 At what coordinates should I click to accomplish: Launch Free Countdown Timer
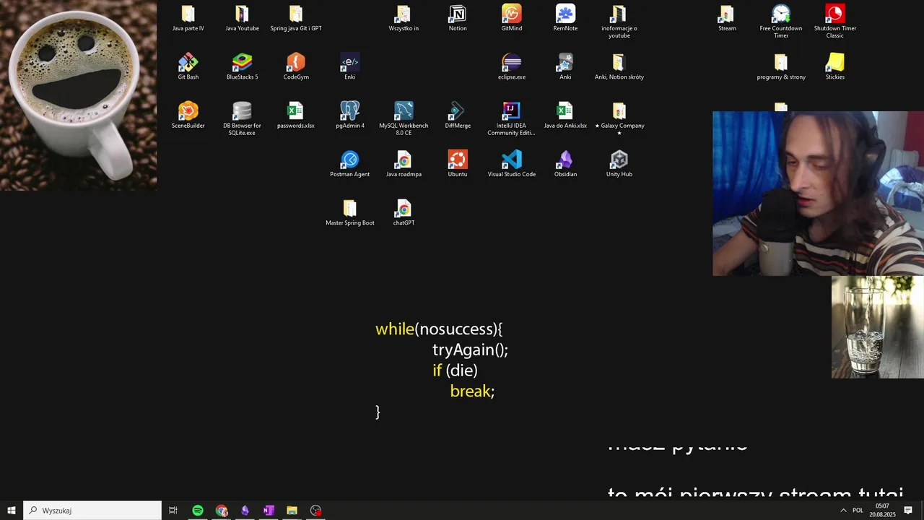781,22
